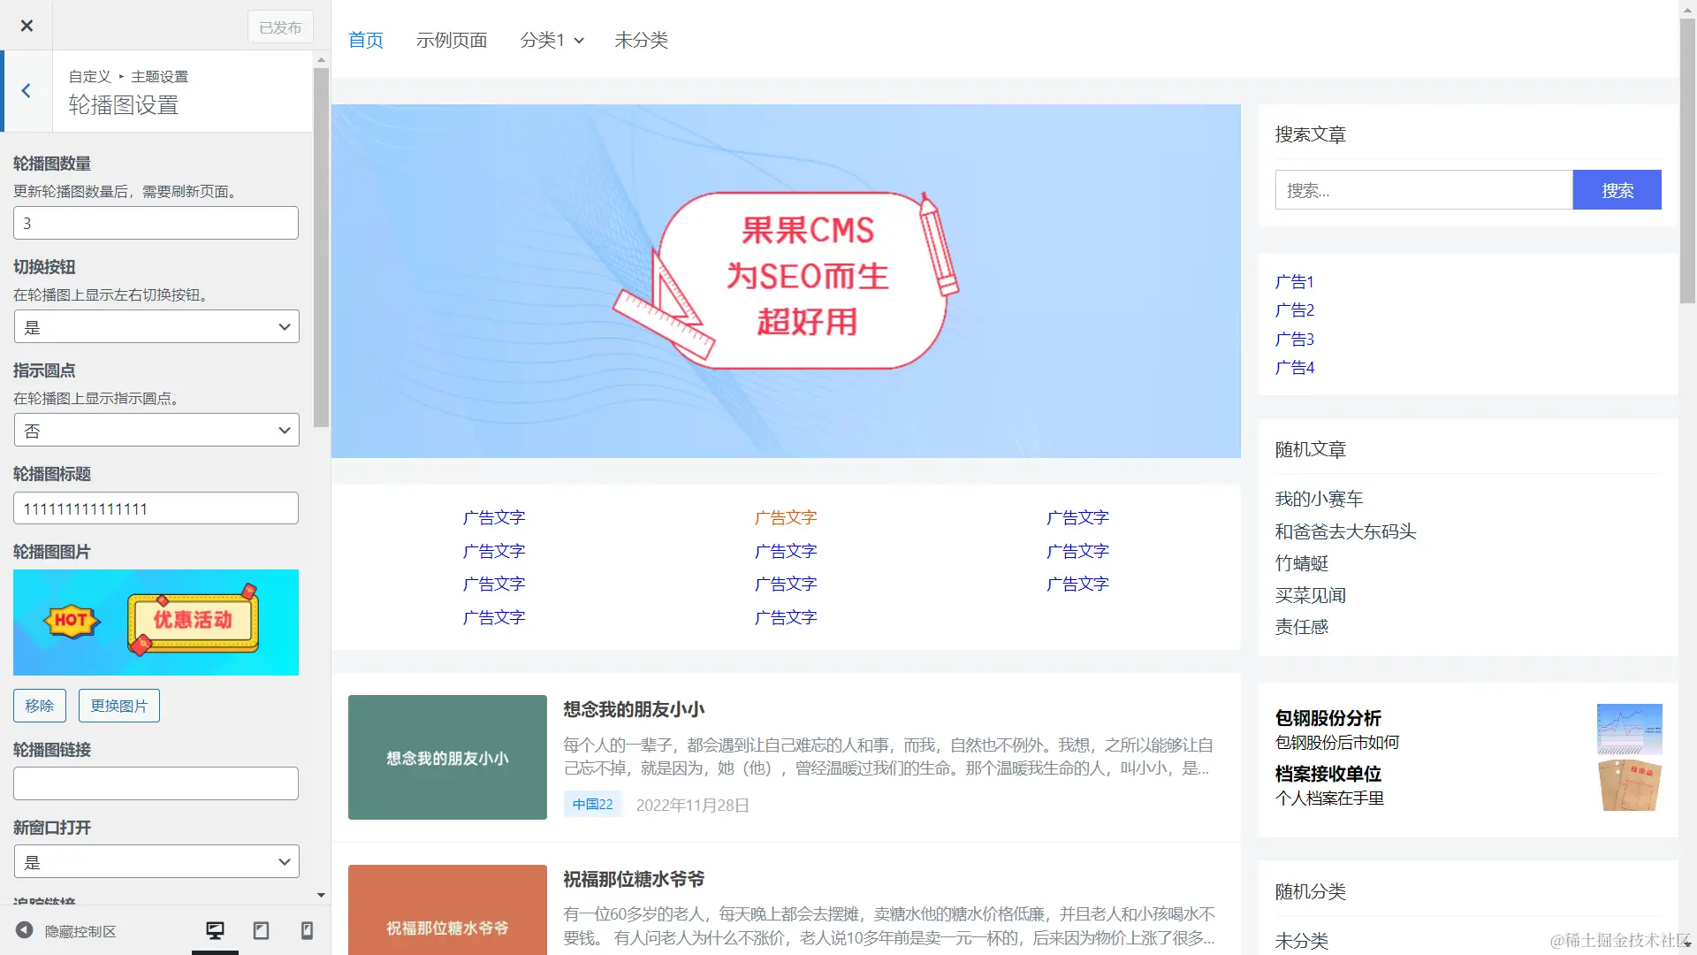Select the 优惠活动 carousel image thumbnail

click(x=156, y=623)
